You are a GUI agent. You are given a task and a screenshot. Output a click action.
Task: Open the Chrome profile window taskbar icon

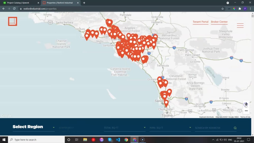coord(134,140)
